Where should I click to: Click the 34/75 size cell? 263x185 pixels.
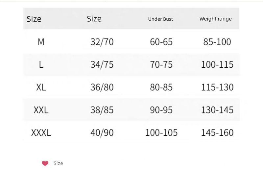(102, 65)
